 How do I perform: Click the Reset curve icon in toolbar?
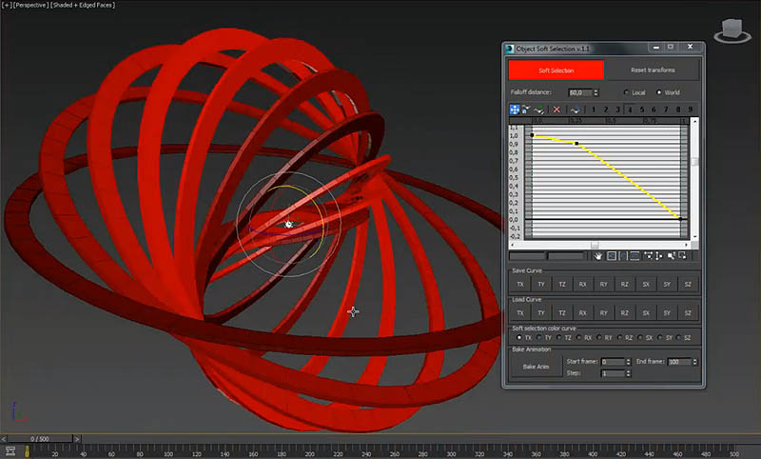click(575, 110)
